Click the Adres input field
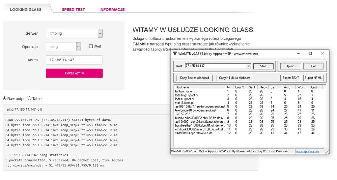337x180 pixels. 74,60
